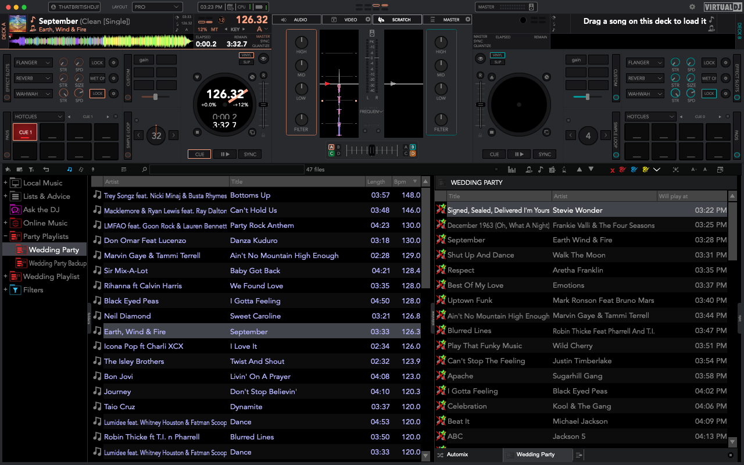Open deck A FLANGER effect dropdown
This screenshot has width=744, height=465.
(33, 63)
